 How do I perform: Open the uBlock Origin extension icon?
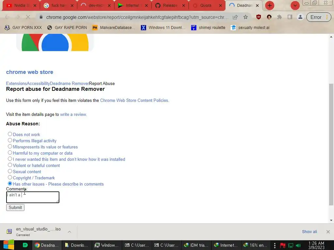[259, 17]
